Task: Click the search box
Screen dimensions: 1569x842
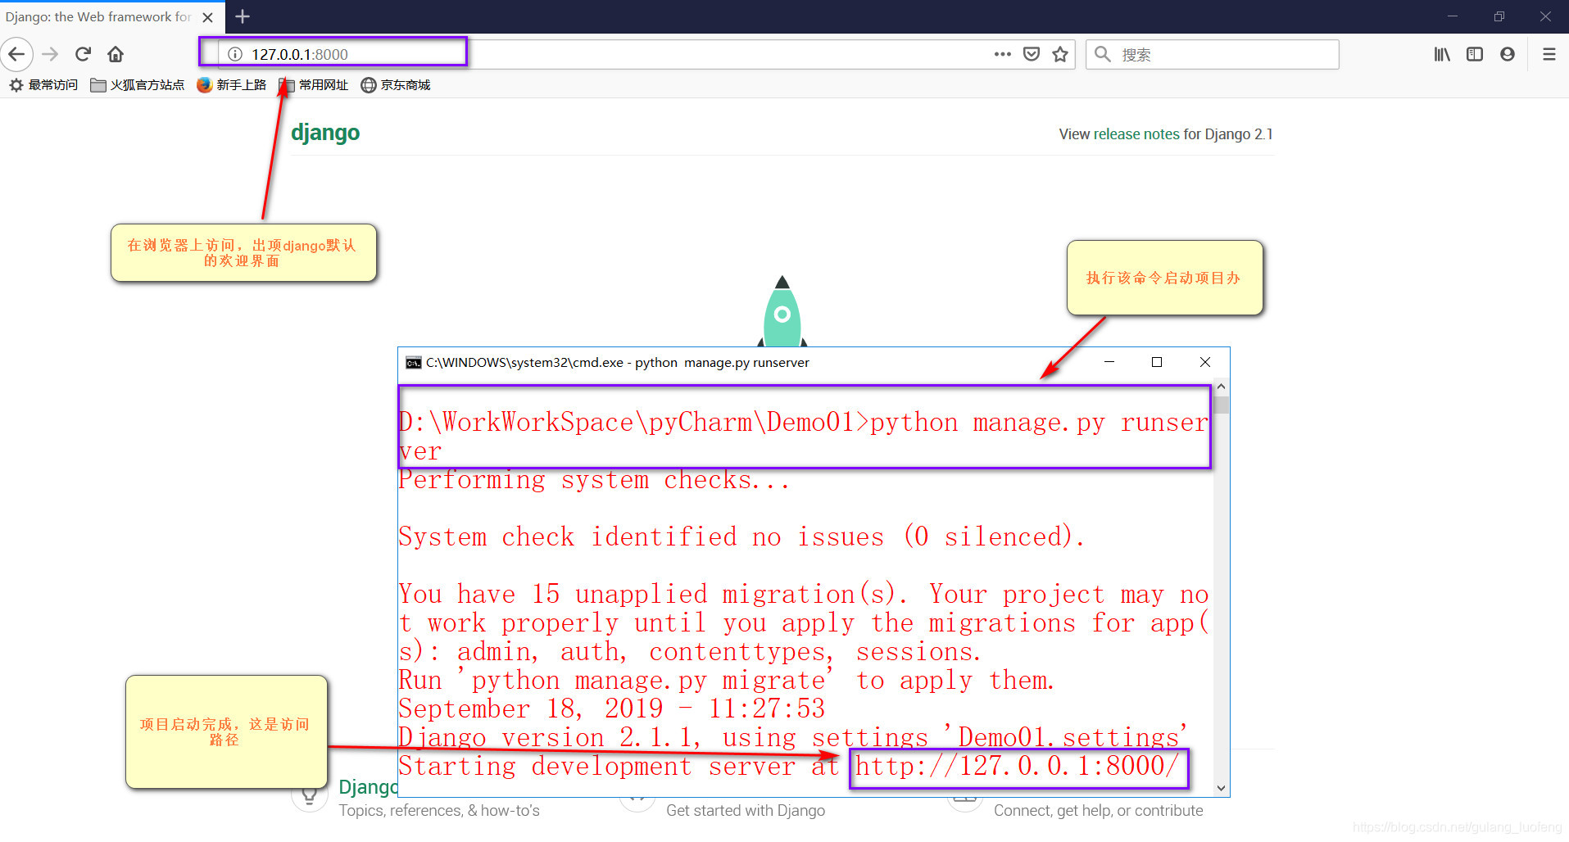Action: point(1213,54)
